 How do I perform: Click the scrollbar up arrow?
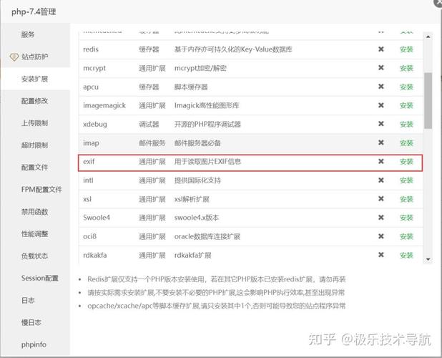pyautogui.click(x=428, y=37)
